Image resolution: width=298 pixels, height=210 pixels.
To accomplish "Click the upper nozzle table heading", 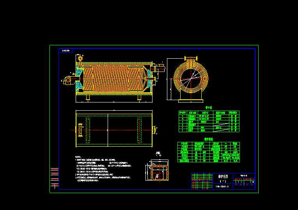I will click(x=209, y=108).
